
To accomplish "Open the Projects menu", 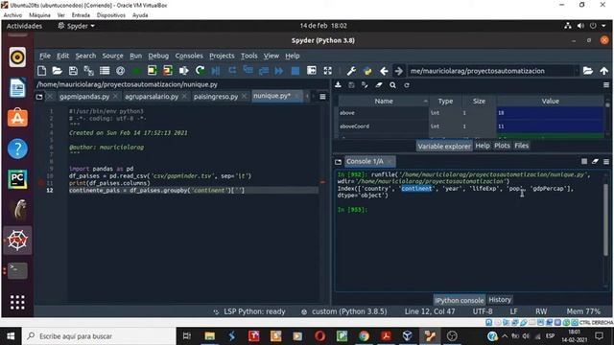I will coord(222,56).
